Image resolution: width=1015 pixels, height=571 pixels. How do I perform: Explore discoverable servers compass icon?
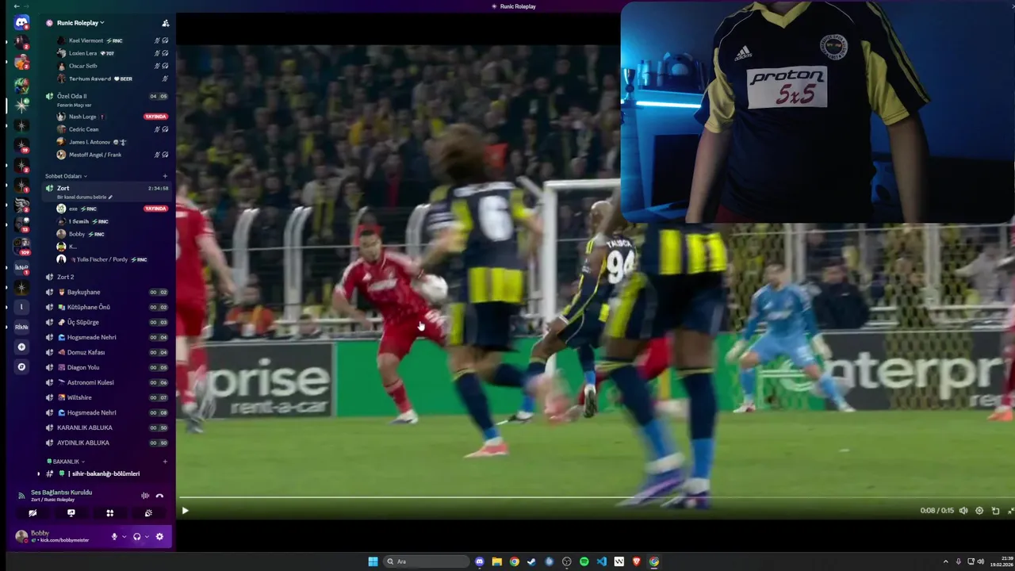pos(21,366)
